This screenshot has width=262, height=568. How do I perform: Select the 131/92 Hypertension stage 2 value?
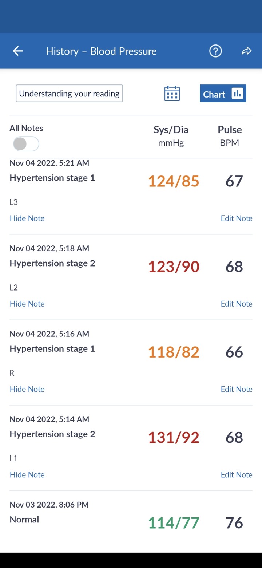[x=174, y=438]
